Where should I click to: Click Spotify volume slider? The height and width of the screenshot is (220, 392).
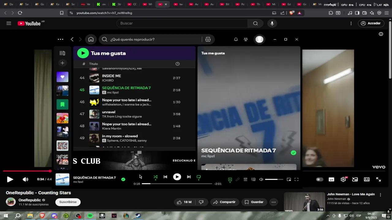point(274,179)
